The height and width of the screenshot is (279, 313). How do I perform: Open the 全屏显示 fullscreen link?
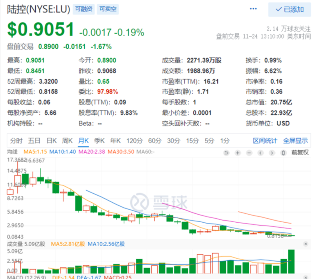pos(295,141)
